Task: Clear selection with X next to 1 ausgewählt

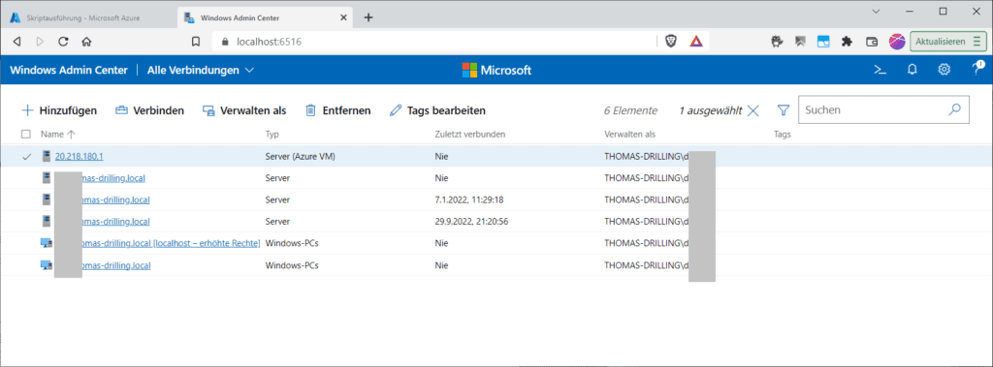Action: click(x=753, y=110)
